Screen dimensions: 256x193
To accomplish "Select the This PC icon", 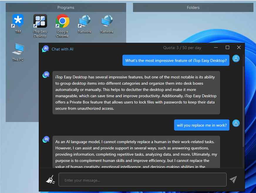I will point(18,52).
